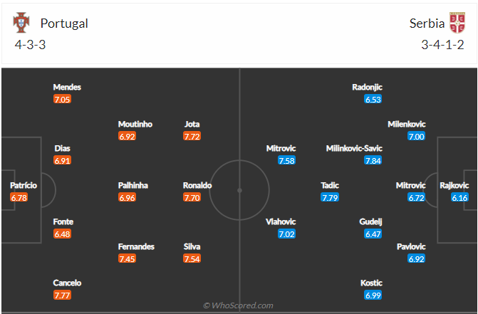
Task: Click Milinkovic-Savic's 7.84 rating badge
Action: [373, 160]
